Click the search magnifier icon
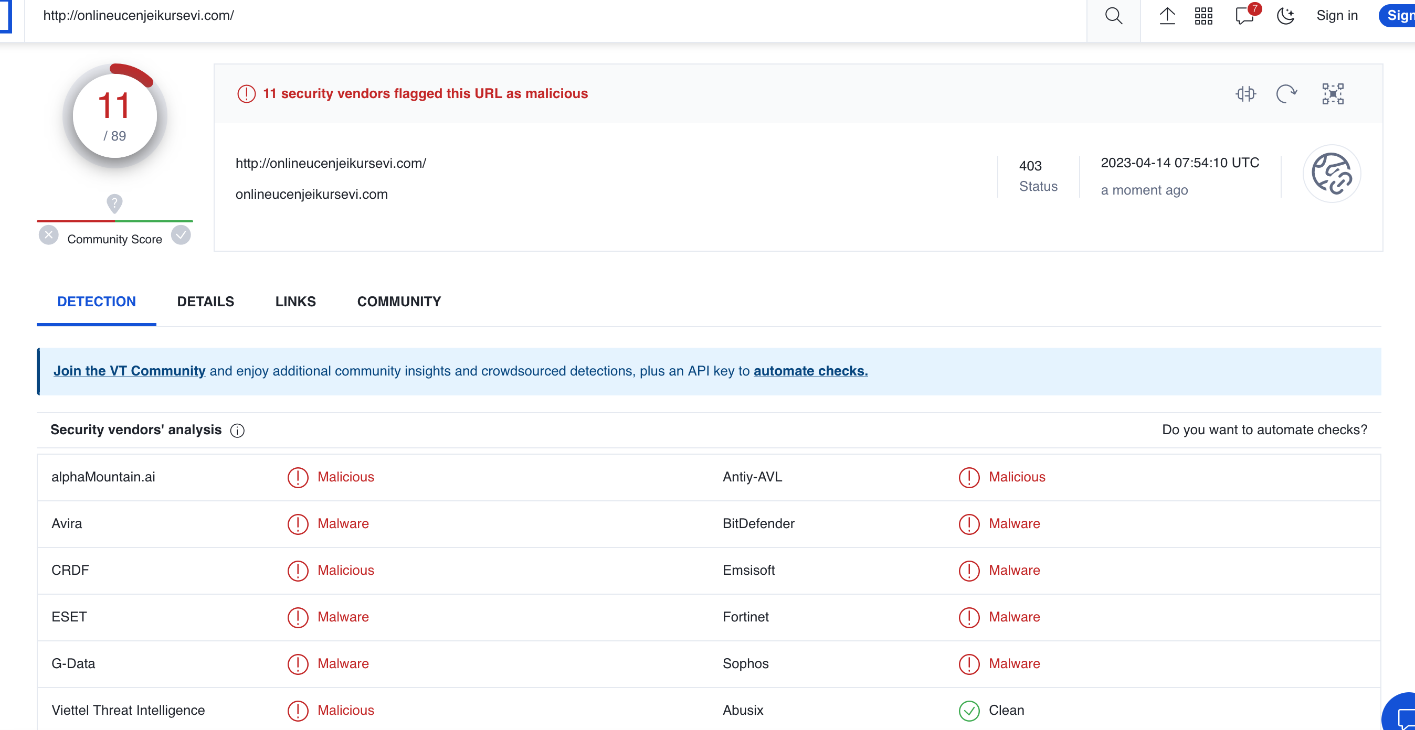The height and width of the screenshot is (730, 1415). (x=1113, y=16)
